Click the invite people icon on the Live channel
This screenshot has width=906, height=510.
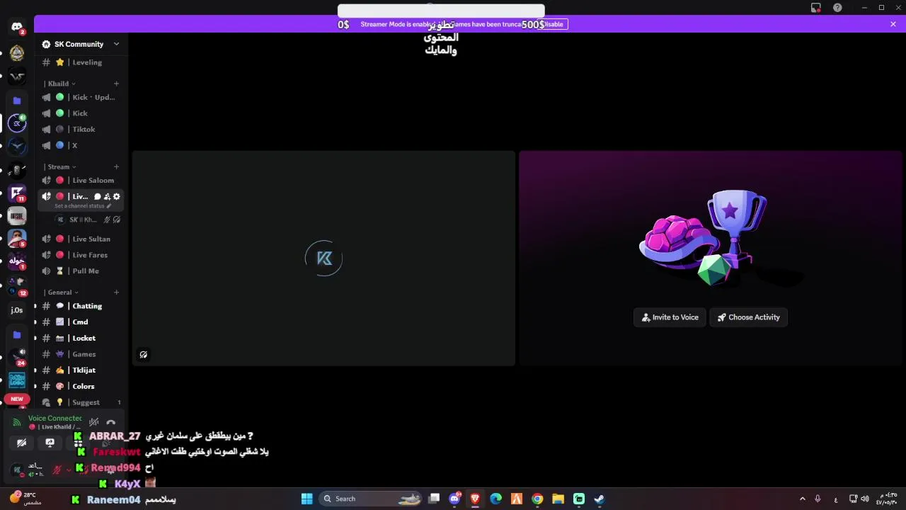pyautogui.click(x=107, y=196)
